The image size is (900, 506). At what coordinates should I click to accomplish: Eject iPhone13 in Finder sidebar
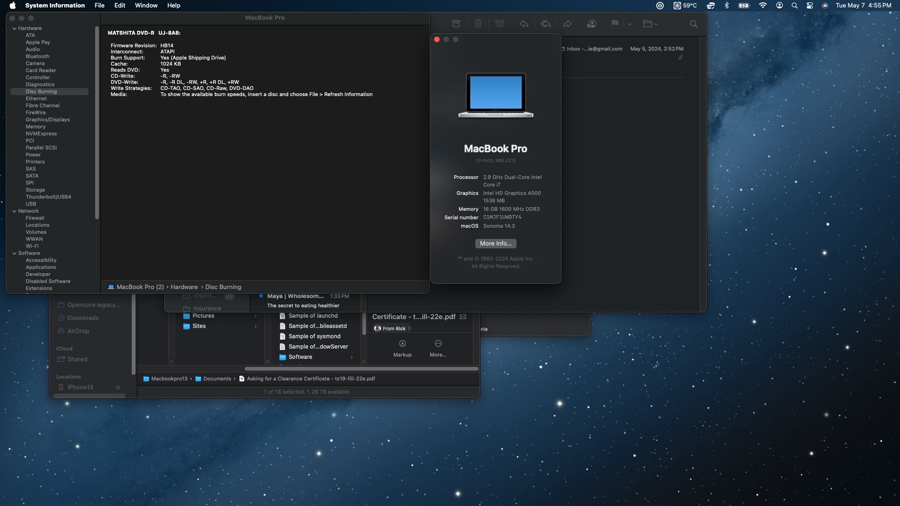(118, 387)
